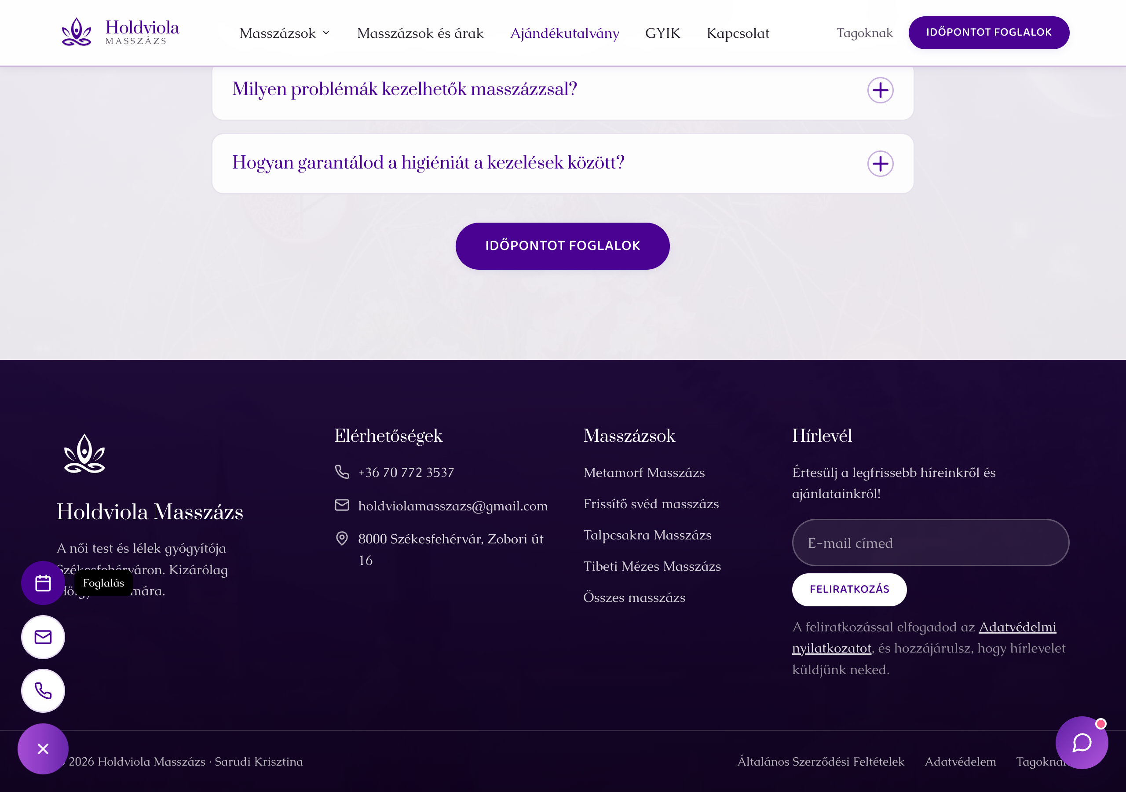Click the phone icon beside +36 70 772 3537
Viewport: 1126px width, 792px height.
[342, 472]
